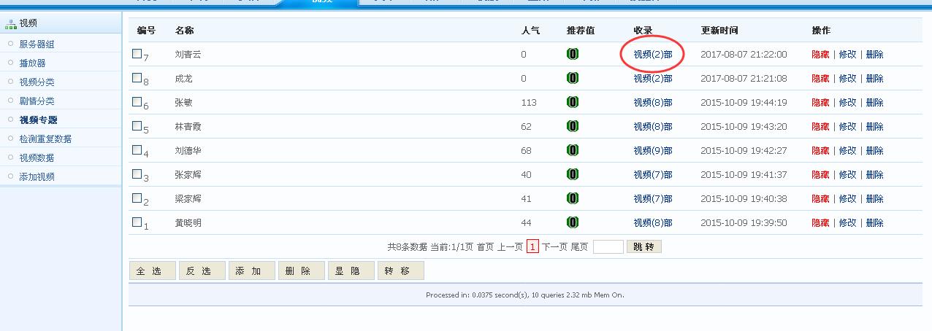
Task: Click the popularity value 113
Action: coord(529,103)
